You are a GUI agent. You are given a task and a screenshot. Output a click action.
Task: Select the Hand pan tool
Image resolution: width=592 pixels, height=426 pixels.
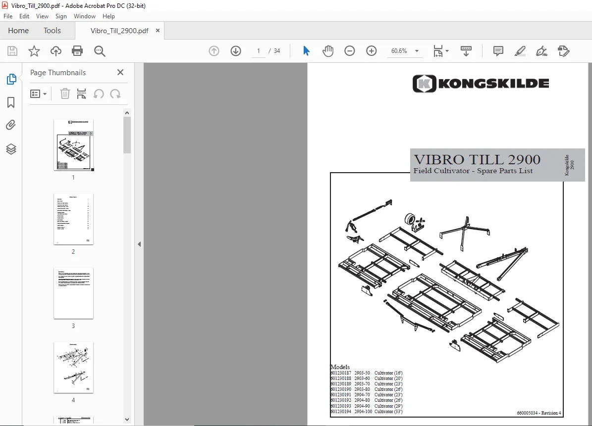[328, 51]
